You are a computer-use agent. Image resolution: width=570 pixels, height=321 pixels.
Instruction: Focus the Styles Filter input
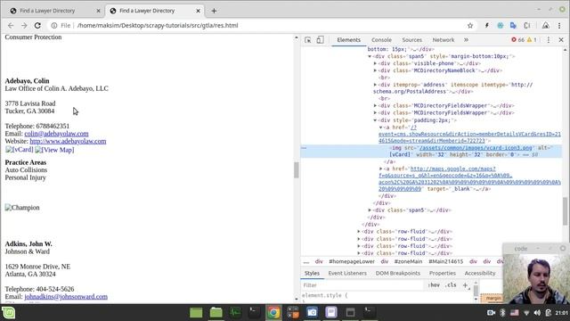point(362,285)
